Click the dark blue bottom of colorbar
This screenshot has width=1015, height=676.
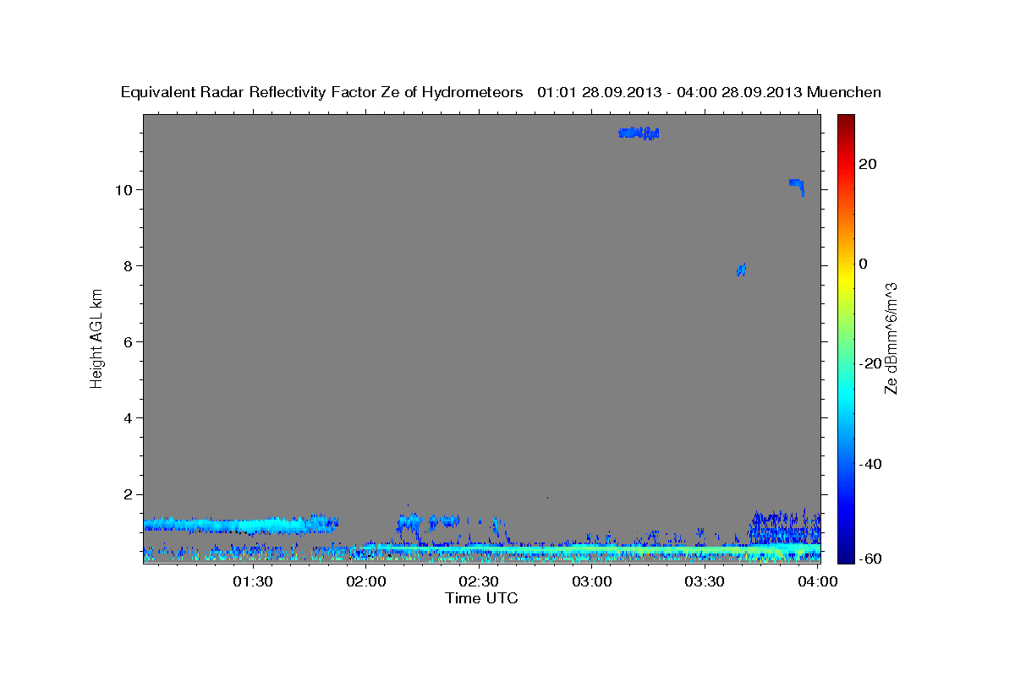pos(845,556)
